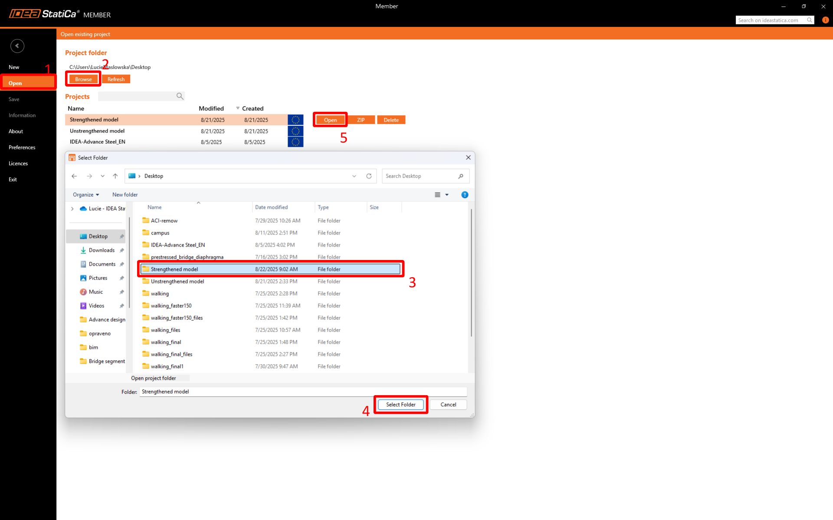Image resolution: width=833 pixels, height=520 pixels.
Task: Select Preferences in the left menu
Action: point(22,147)
